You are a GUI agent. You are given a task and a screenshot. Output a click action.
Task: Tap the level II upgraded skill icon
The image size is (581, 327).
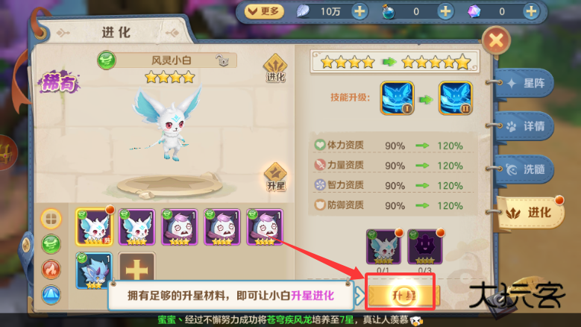click(x=456, y=99)
